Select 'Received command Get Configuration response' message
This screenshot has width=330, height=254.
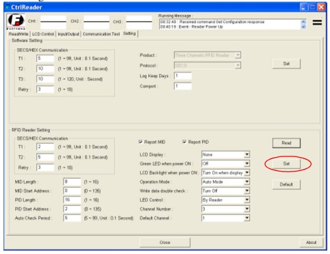tap(212, 22)
